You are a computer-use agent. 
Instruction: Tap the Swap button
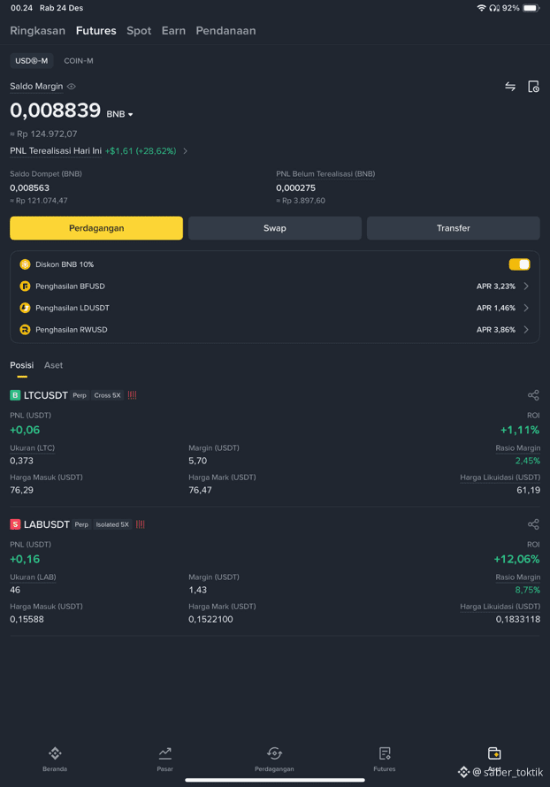(x=275, y=228)
